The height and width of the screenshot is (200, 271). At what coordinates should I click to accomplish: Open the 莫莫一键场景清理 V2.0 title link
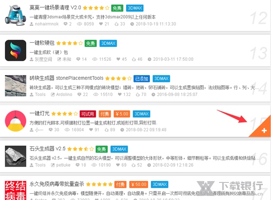(x=55, y=8)
